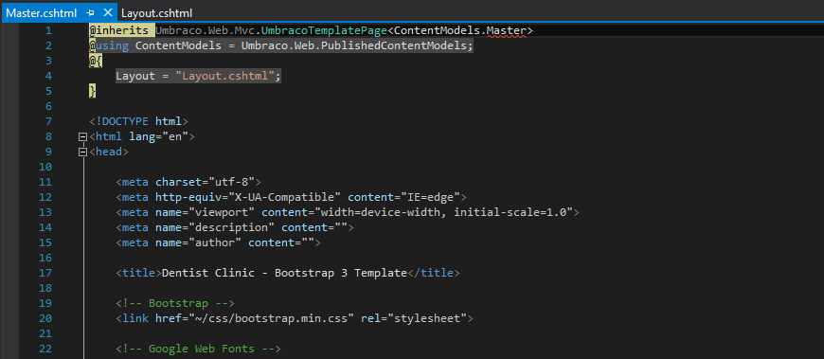Close the Master.cshtml tab
The height and width of the screenshot is (359, 824).
107,13
